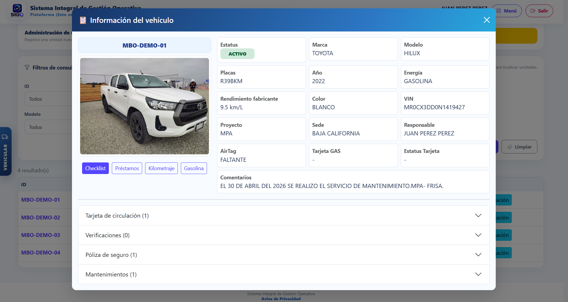Click the Proyecto value MPA
568x302 pixels.
coord(226,133)
